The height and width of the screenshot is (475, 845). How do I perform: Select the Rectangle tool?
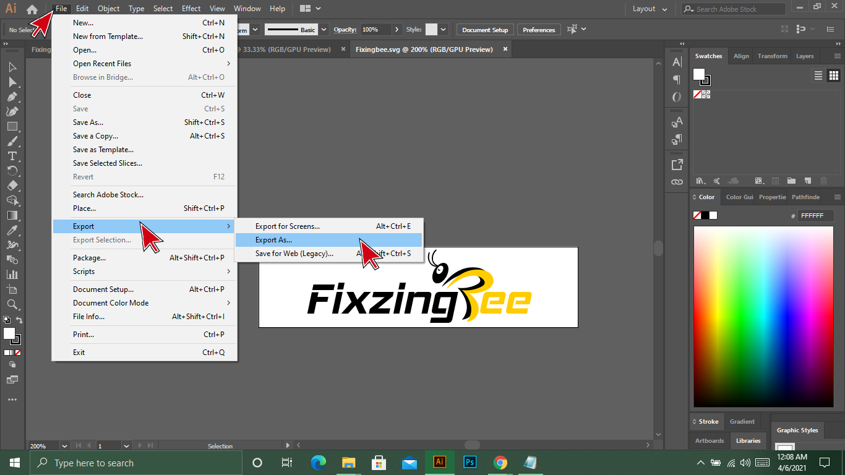point(12,126)
